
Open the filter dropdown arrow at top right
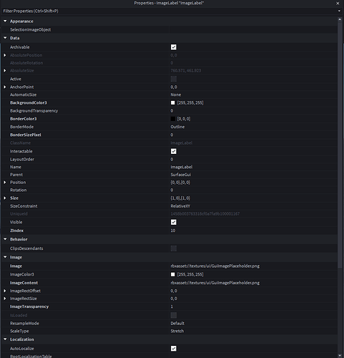[339, 11]
